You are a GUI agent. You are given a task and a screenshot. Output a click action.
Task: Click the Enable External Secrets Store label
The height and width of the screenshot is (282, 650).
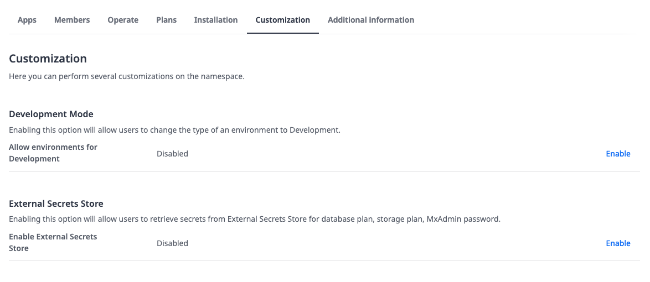click(53, 242)
